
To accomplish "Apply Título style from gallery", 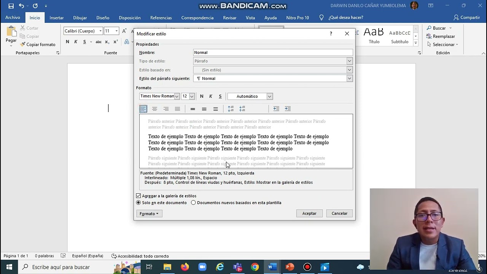I will click(374, 36).
